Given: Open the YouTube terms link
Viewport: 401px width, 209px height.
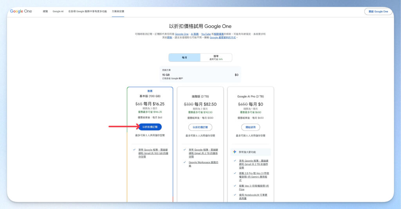Looking at the screenshot, I should (x=206, y=34).
